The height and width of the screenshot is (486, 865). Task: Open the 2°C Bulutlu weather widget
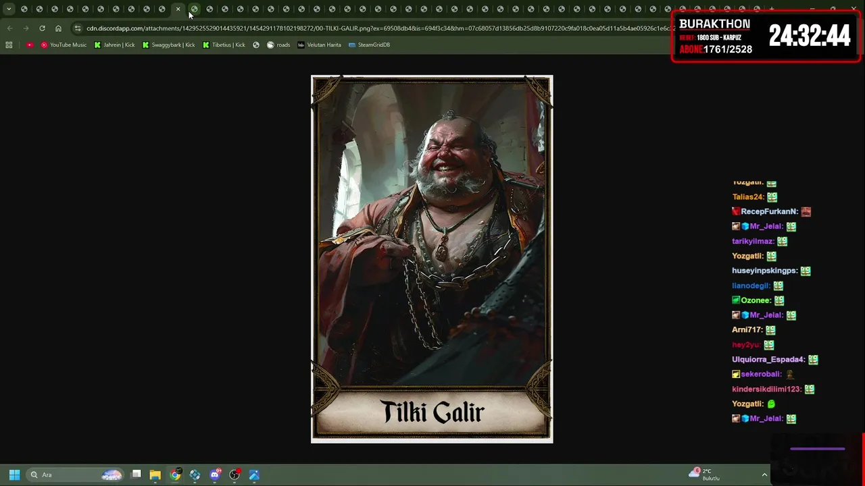[704, 475]
